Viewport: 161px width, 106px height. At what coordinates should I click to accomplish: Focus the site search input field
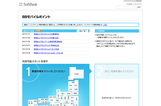point(126,7)
